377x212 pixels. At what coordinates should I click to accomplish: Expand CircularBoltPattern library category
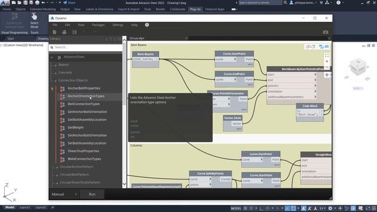(x=57, y=175)
